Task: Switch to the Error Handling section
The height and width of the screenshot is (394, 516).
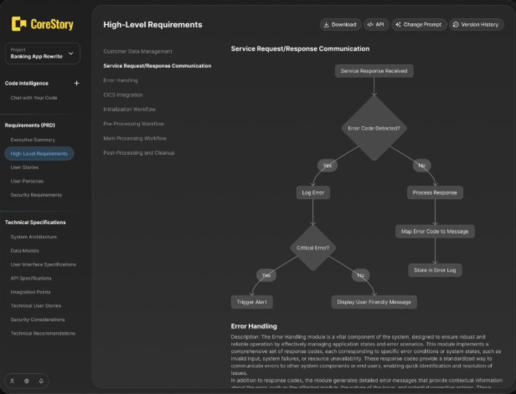Action: [x=120, y=80]
